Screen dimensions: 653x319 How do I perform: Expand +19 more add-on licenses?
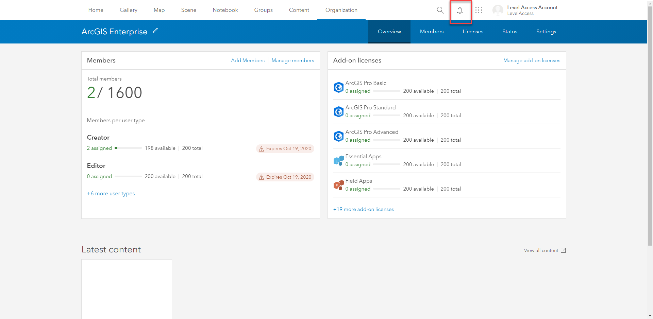(364, 209)
